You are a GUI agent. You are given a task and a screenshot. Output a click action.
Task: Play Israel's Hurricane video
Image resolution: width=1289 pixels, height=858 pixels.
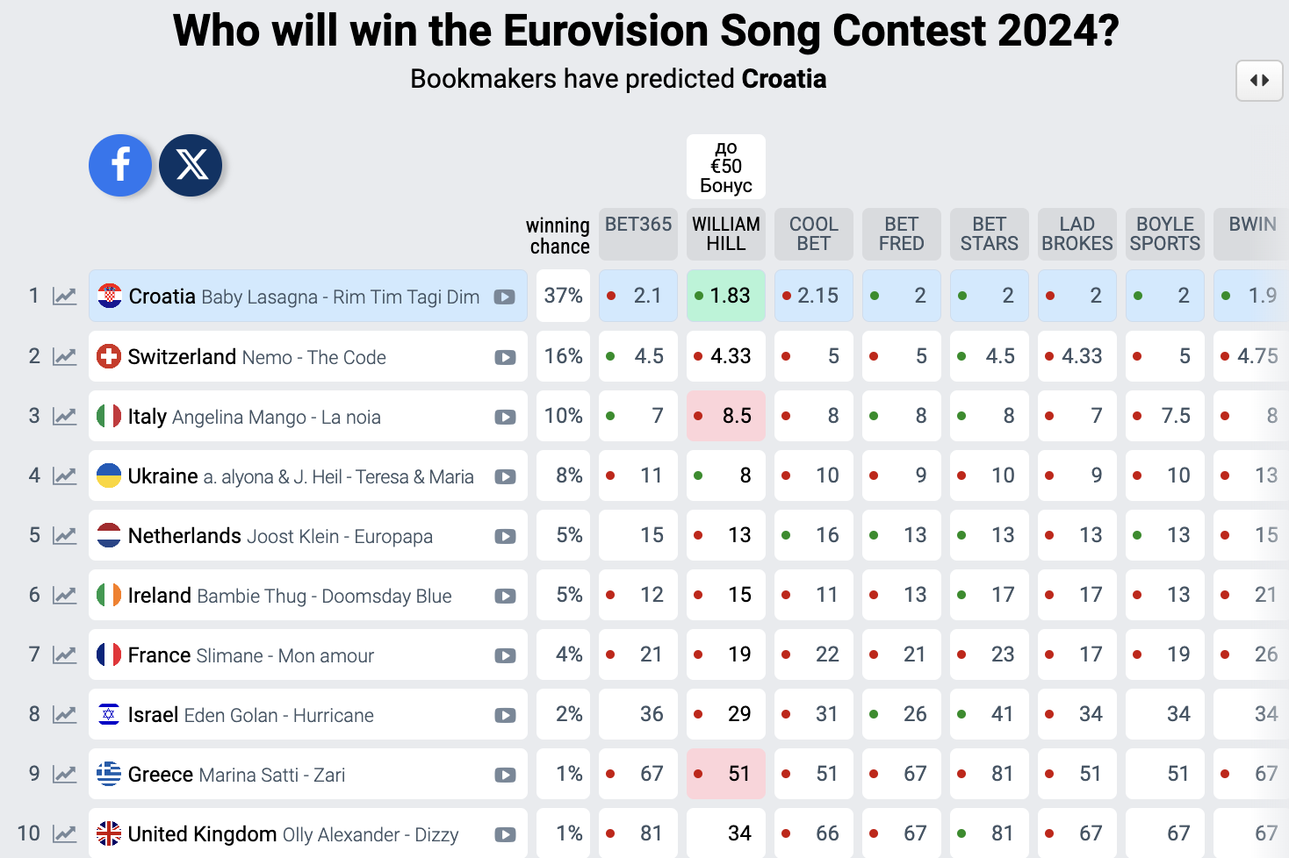[505, 715]
